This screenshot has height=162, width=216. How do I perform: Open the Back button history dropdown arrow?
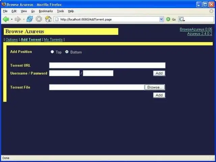(12, 19)
